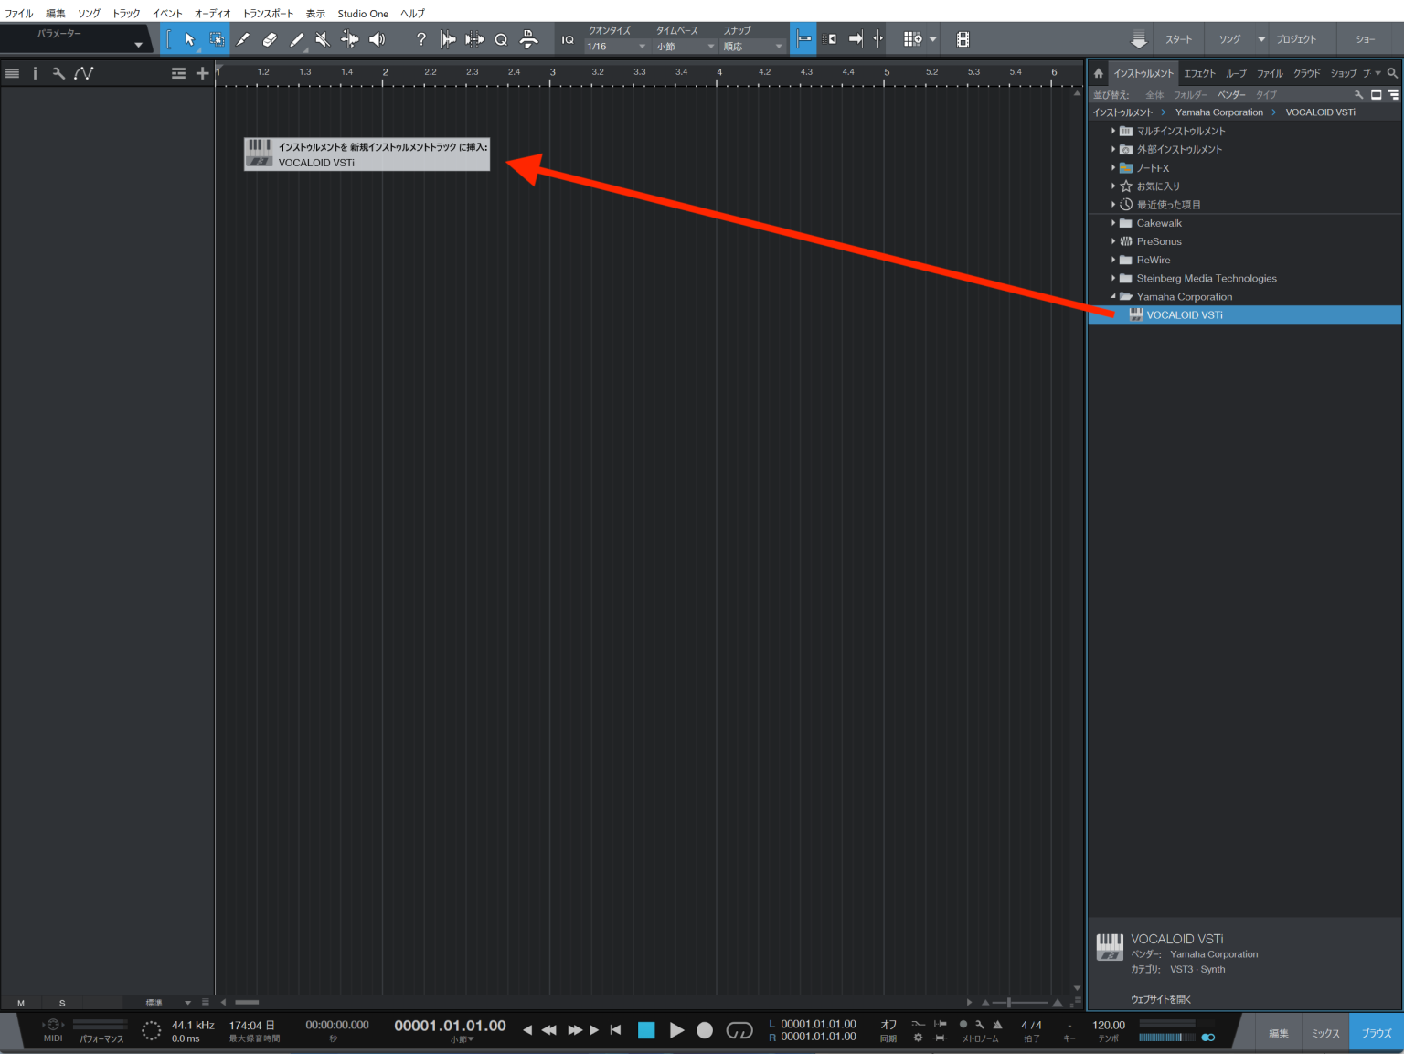Screen dimensions: 1404x1054
Task: Toggle the switch next to the tempo meter
Action: pyautogui.click(x=1207, y=1038)
